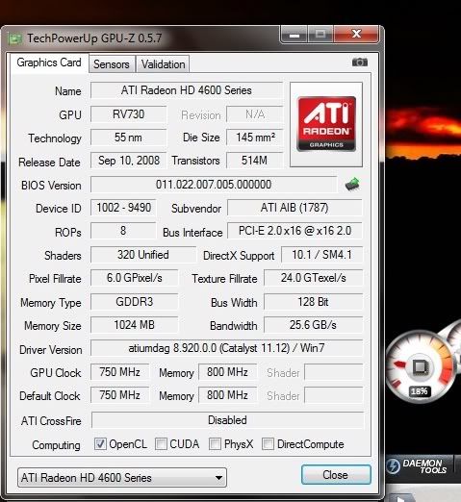Click the empty Shader field in GPU Clock row

pos(334,372)
